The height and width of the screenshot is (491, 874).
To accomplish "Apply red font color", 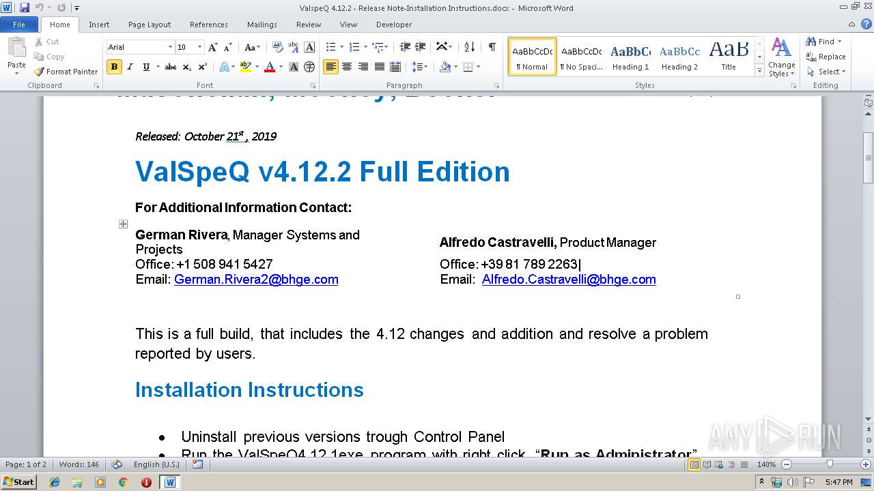I will [x=270, y=67].
